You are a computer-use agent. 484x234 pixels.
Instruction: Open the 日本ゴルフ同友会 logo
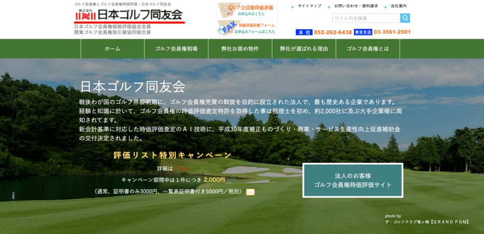pyautogui.click(x=130, y=16)
